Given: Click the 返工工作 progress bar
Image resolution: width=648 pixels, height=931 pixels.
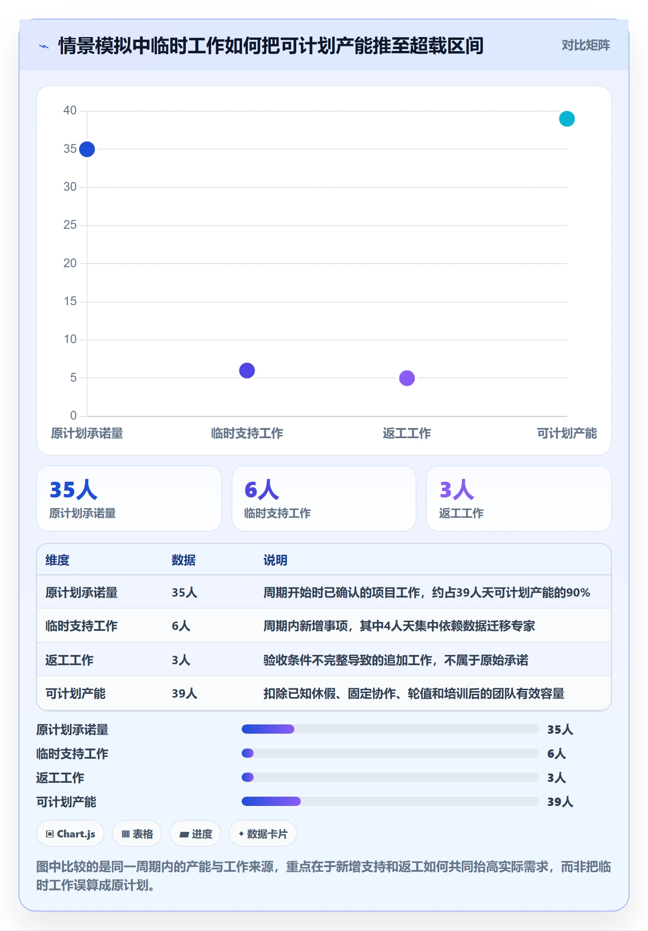Looking at the screenshot, I should click(x=391, y=777).
